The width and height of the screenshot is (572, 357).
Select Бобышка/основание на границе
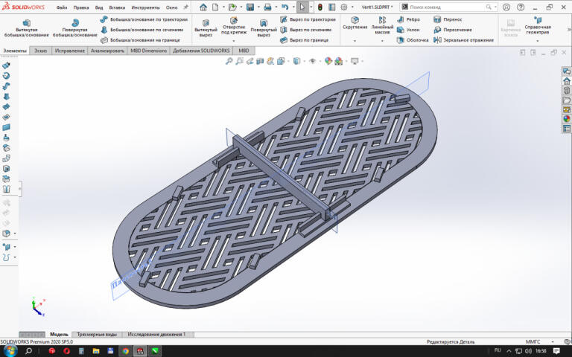(141, 40)
